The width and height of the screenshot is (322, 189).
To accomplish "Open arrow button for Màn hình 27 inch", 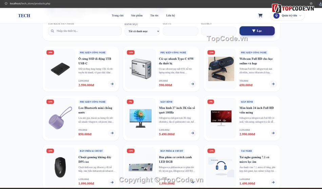I will coord(193,133).
